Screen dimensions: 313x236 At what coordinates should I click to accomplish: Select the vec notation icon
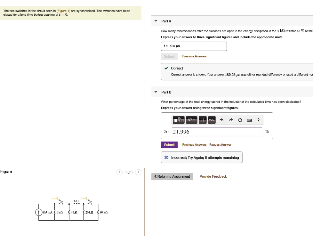pos(212,120)
